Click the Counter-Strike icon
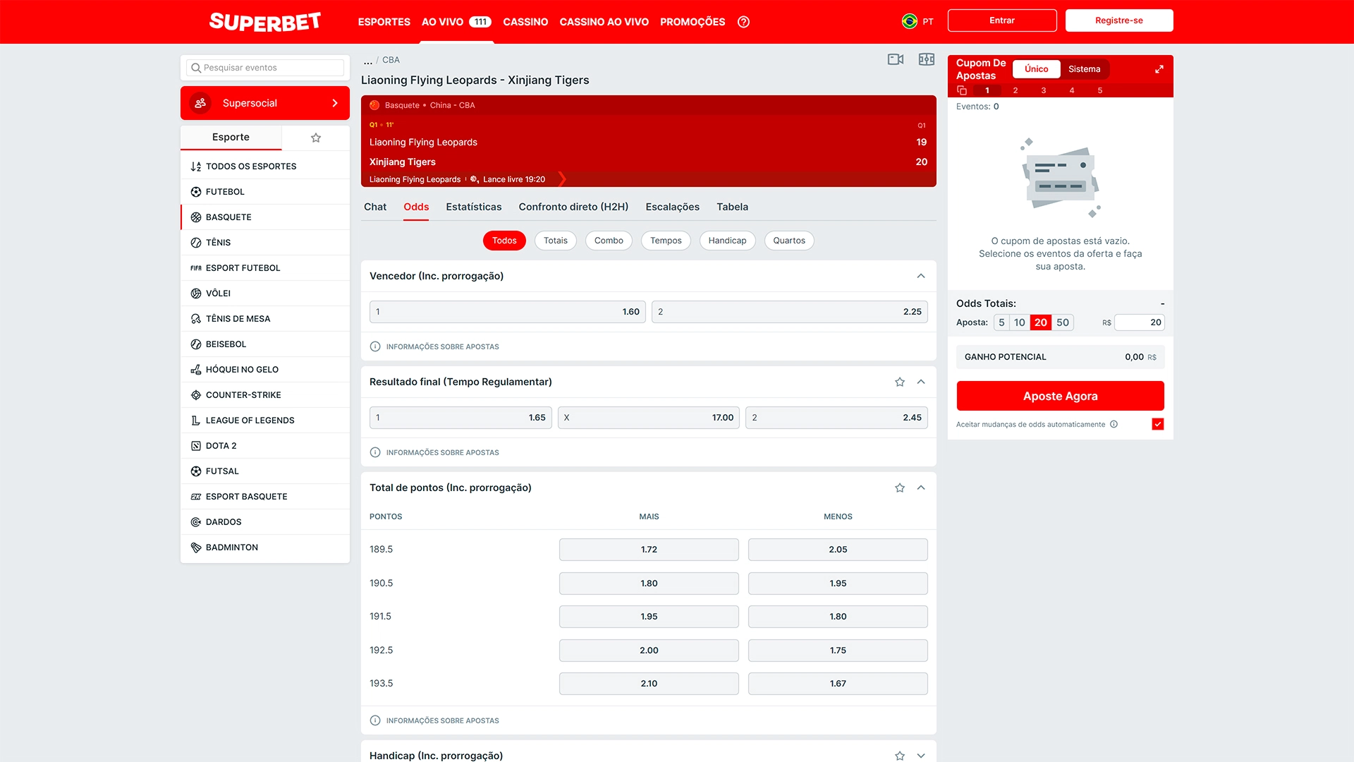The image size is (1354, 762). pyautogui.click(x=196, y=395)
